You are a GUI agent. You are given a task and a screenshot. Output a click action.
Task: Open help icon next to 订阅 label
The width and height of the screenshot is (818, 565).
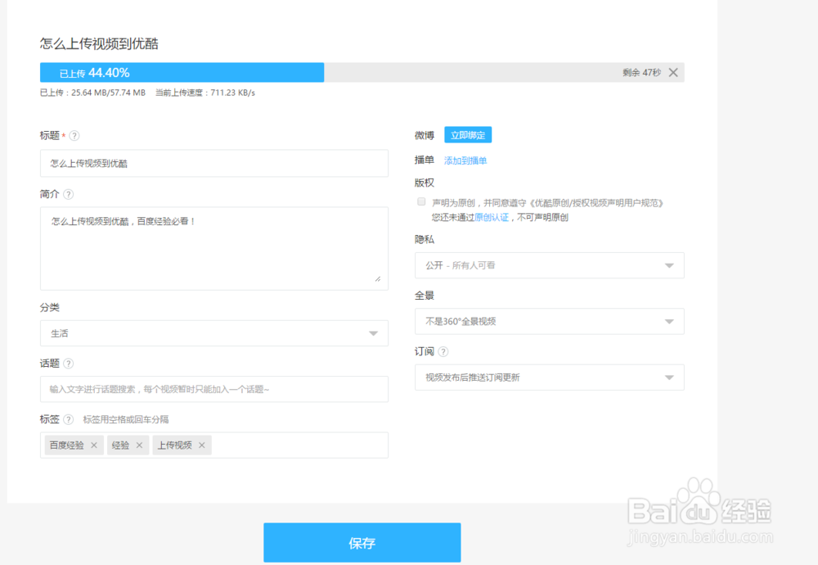[x=443, y=351]
